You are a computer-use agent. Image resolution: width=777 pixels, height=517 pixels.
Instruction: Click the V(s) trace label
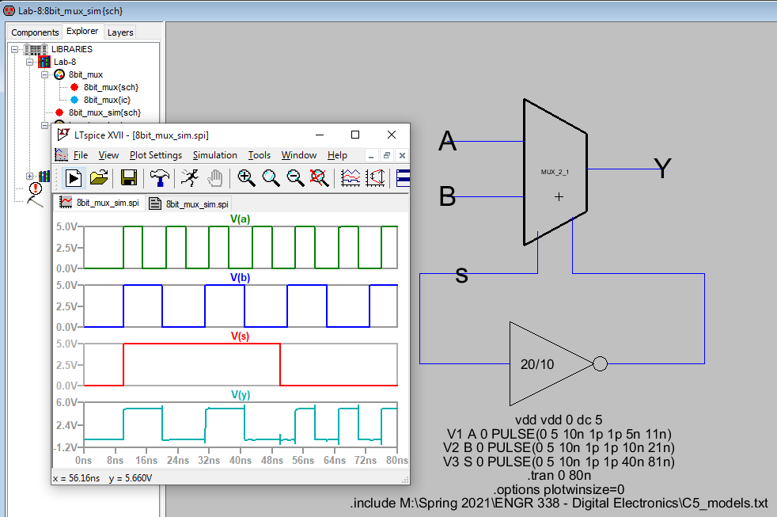241,336
